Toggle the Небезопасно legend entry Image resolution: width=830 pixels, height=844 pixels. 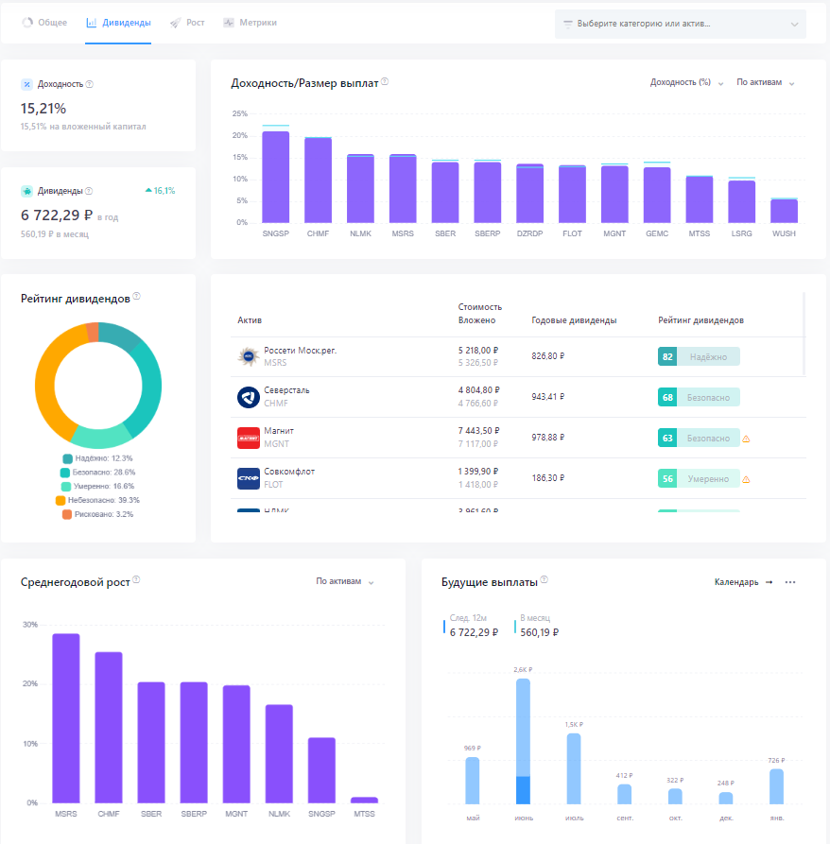click(97, 500)
